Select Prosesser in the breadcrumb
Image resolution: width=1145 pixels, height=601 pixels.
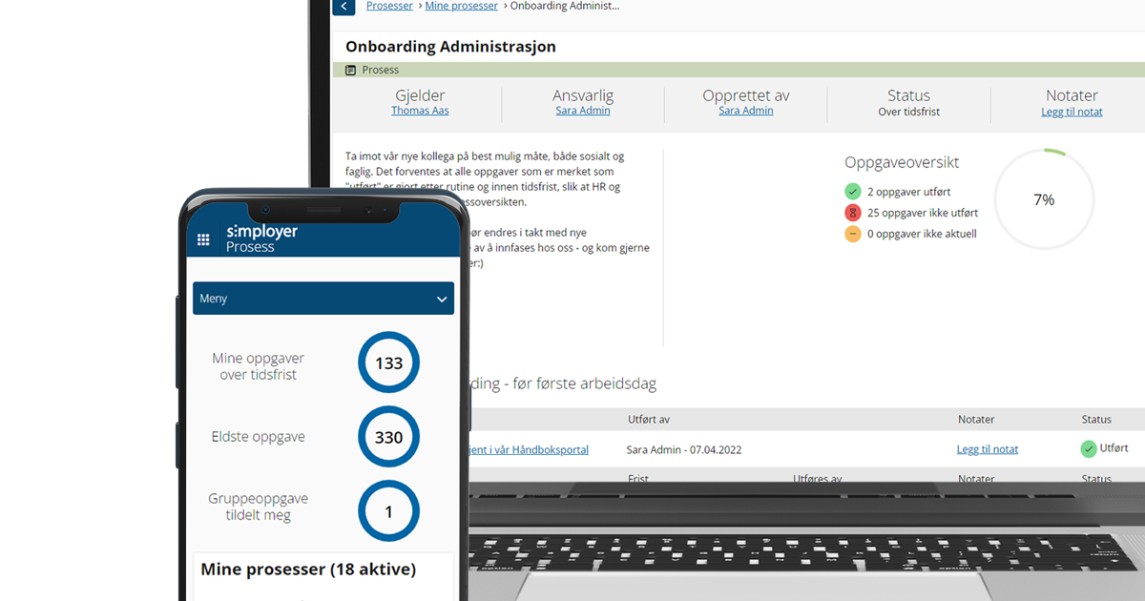389,6
